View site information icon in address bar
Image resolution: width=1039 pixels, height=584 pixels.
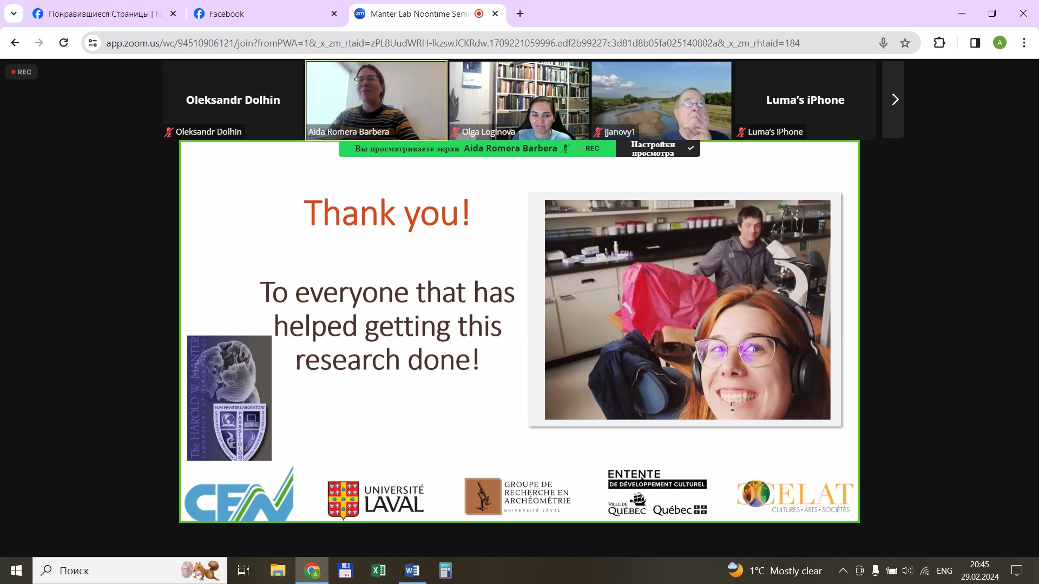93,43
